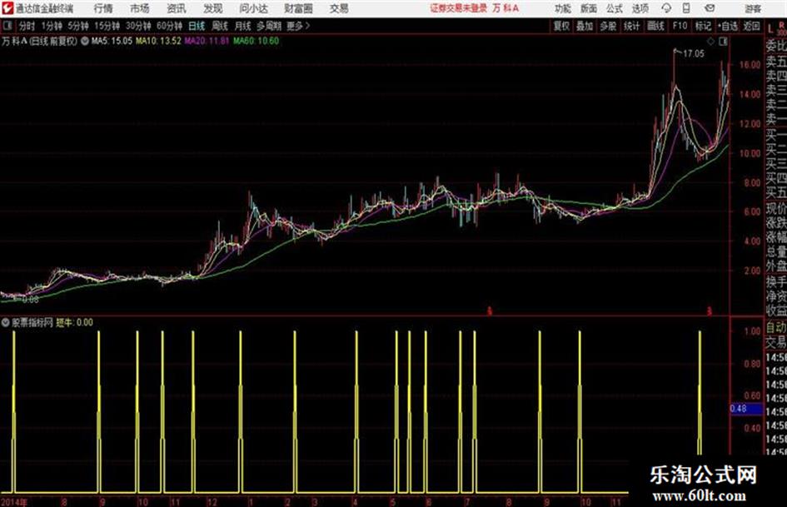Click the MA60: 10.60 indicator value
Image resolution: width=787 pixels, height=507 pixels.
(x=256, y=41)
